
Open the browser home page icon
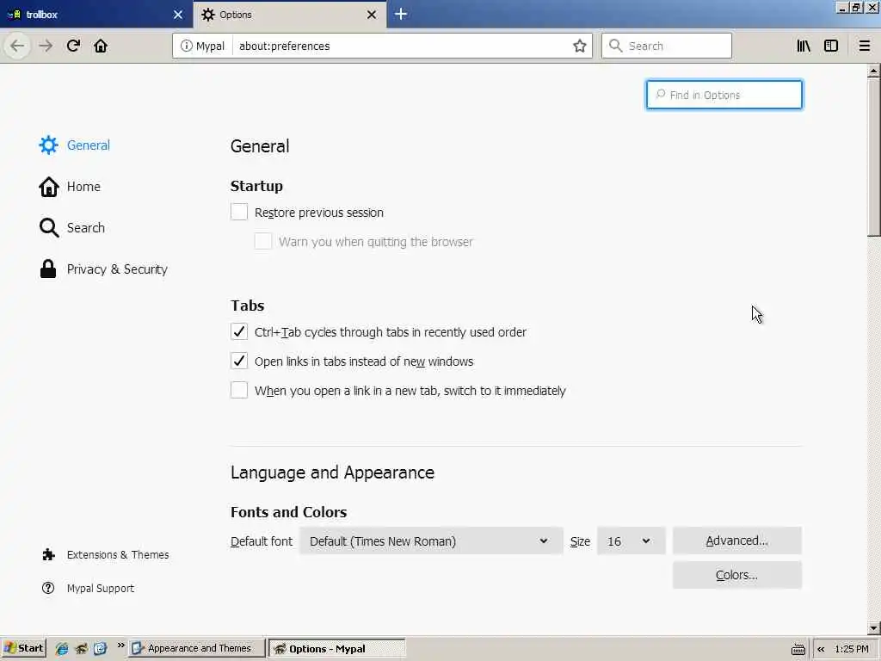click(101, 46)
